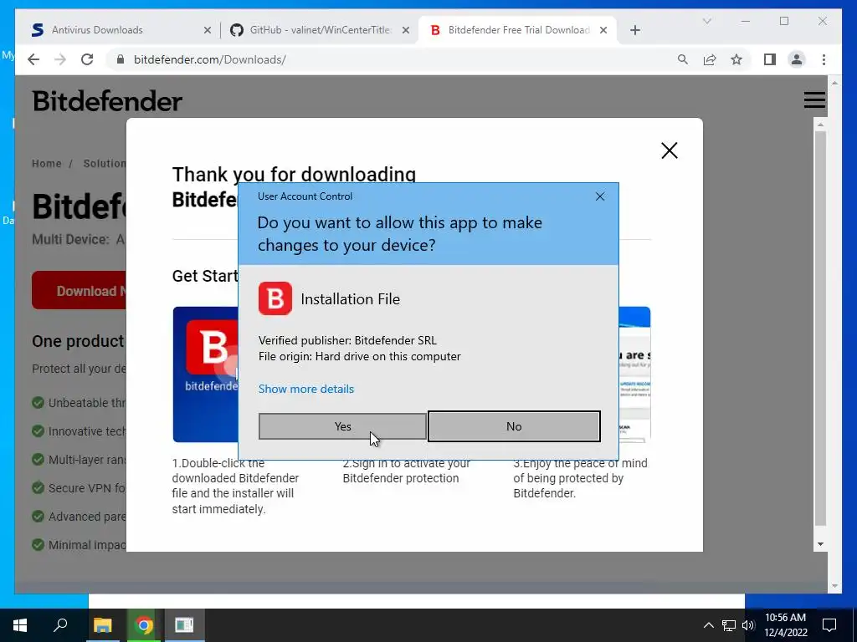Open the volume control tray icon
Viewport: 857px width, 642px height.
pyautogui.click(x=748, y=625)
